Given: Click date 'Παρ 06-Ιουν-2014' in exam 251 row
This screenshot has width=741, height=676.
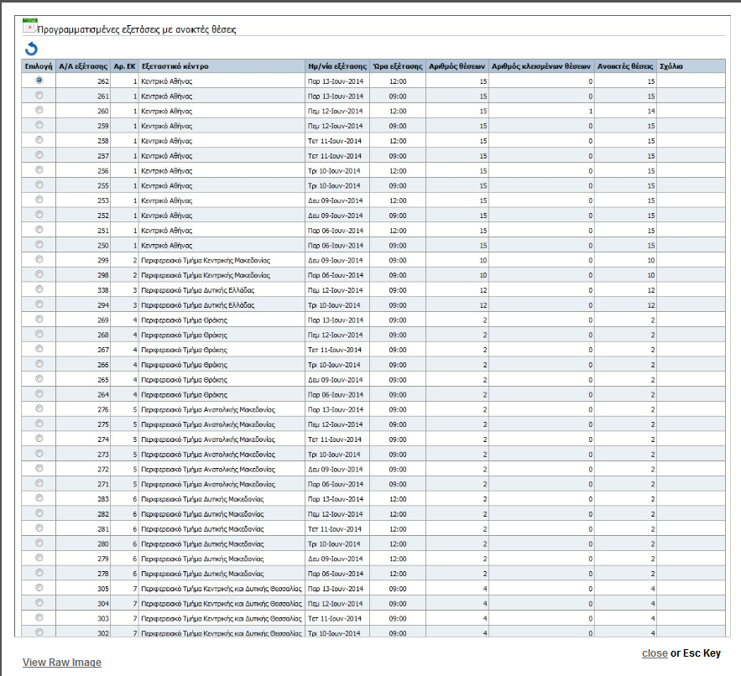Looking at the screenshot, I should tap(336, 231).
